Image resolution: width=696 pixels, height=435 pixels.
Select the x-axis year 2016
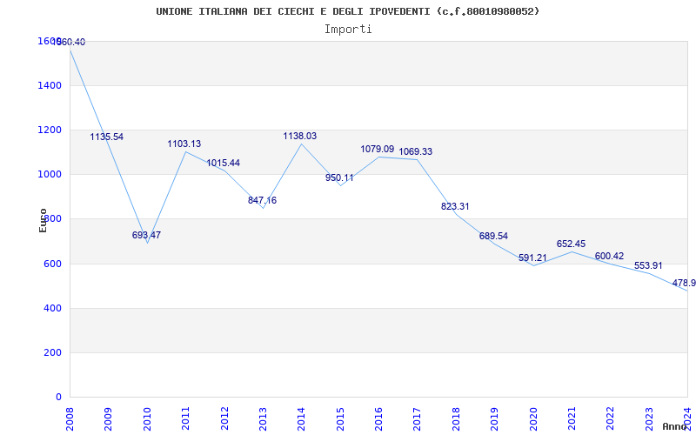(x=378, y=418)
